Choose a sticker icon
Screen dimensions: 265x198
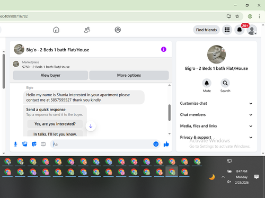point(34,144)
